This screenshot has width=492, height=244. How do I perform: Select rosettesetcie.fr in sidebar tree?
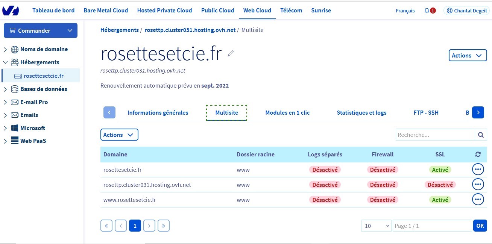pos(43,76)
